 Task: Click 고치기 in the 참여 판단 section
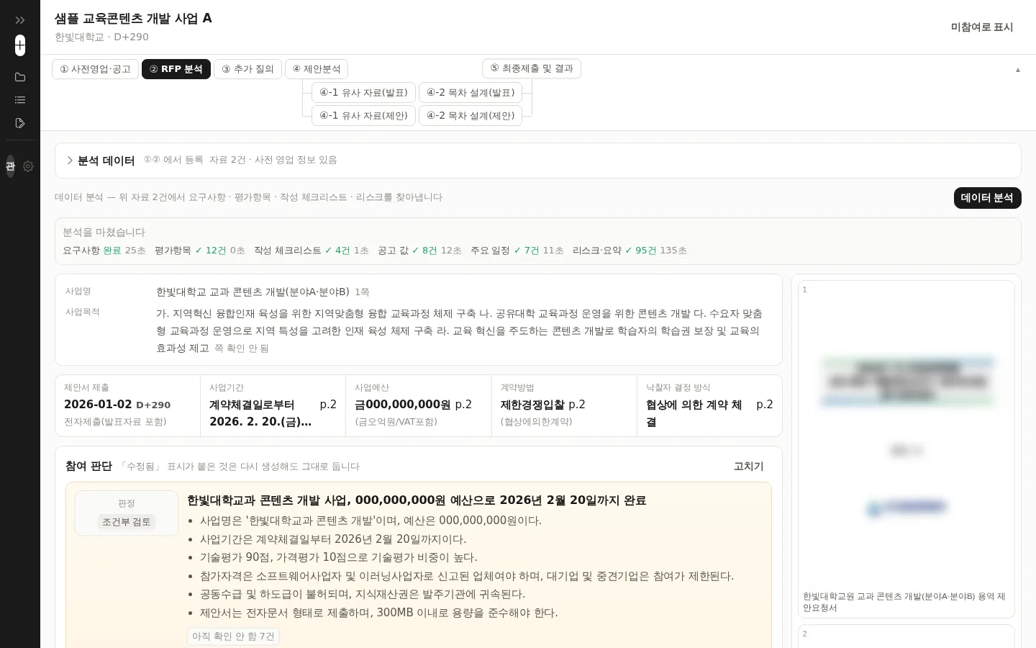pos(749,467)
